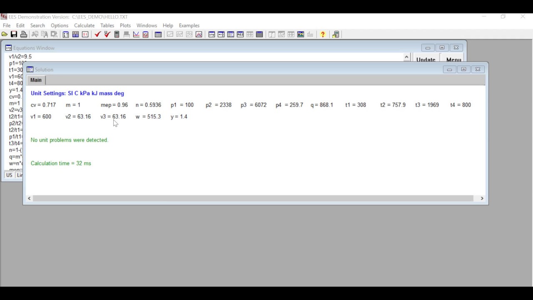
Task: Open the Edit menu
Action: 20,25
